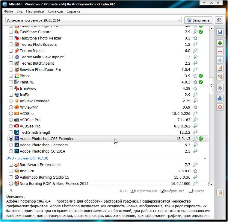Open the Команды menu
Image resolution: width=228 pixels, height=222 pixels.
[55, 11]
